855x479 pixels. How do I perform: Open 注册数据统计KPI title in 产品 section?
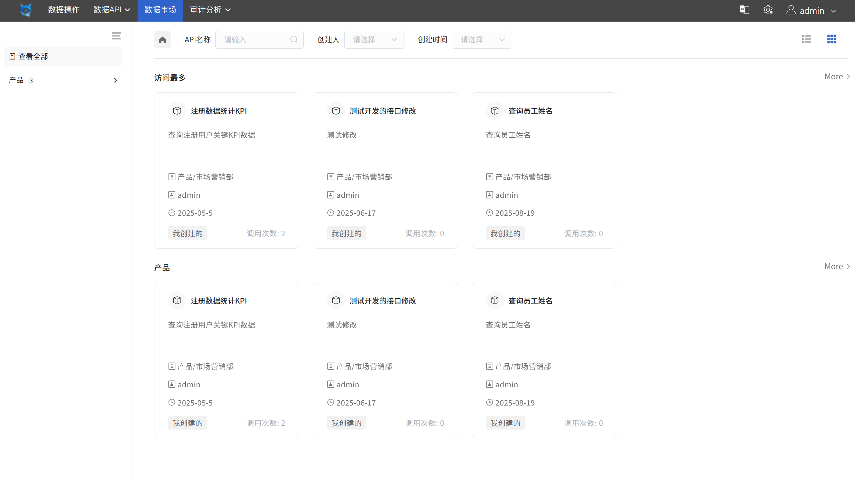[219, 301]
